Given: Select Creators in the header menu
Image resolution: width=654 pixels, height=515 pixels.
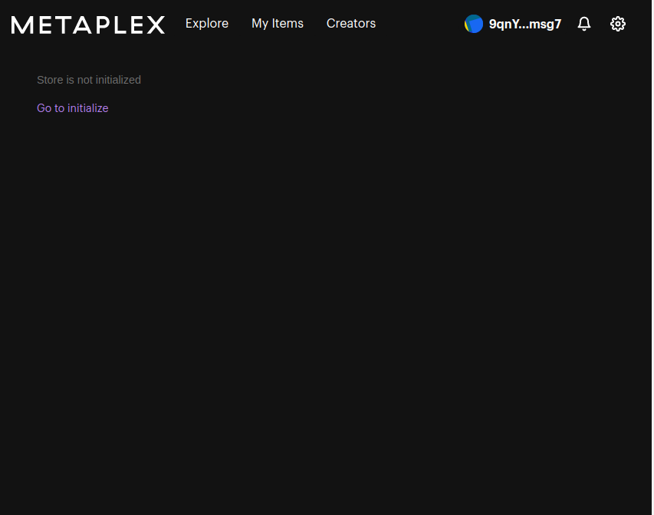Looking at the screenshot, I should point(351,24).
